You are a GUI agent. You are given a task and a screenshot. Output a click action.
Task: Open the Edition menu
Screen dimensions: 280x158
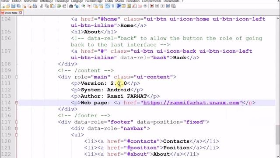[17, 1]
